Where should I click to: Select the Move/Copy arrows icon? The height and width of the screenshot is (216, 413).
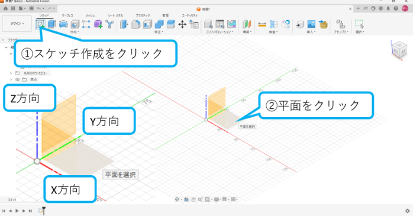tap(182, 24)
